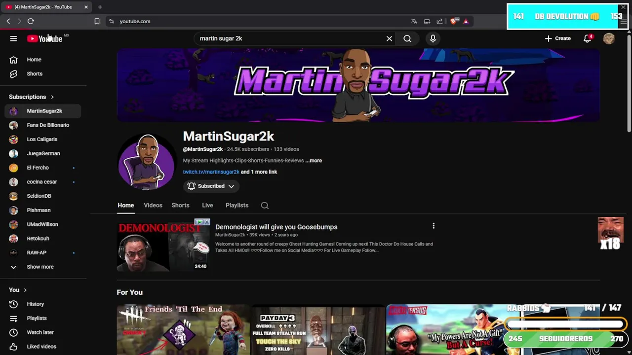Image resolution: width=632 pixels, height=355 pixels.
Task: Open the hamburger guide menu
Action: tap(13, 38)
